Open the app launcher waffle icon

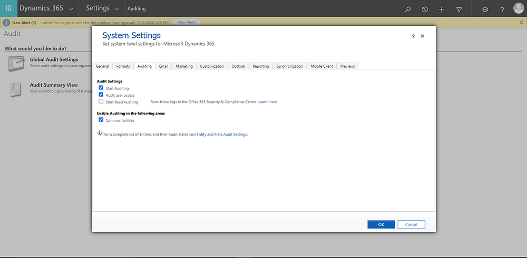click(9, 8)
